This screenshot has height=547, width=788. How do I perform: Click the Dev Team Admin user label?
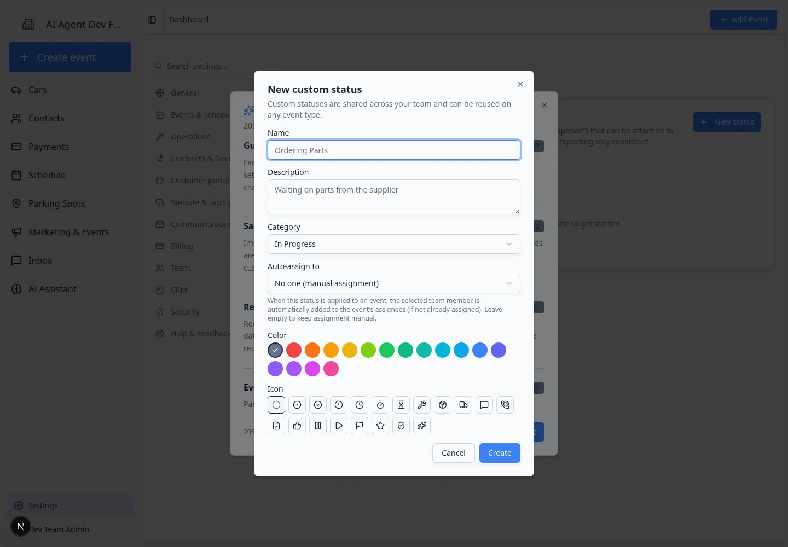click(x=59, y=529)
